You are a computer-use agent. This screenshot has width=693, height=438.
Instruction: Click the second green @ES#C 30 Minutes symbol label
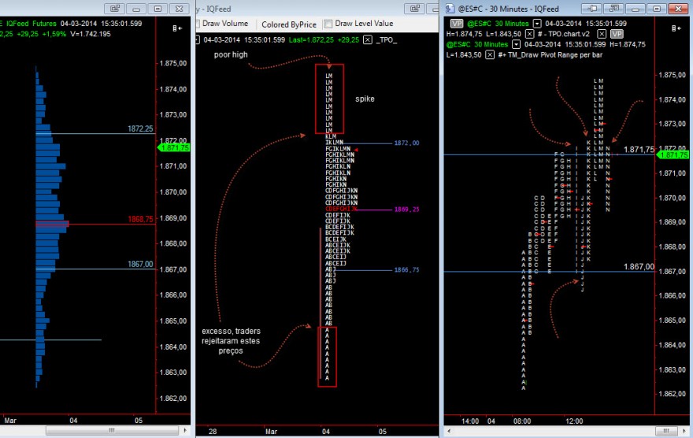click(x=477, y=44)
